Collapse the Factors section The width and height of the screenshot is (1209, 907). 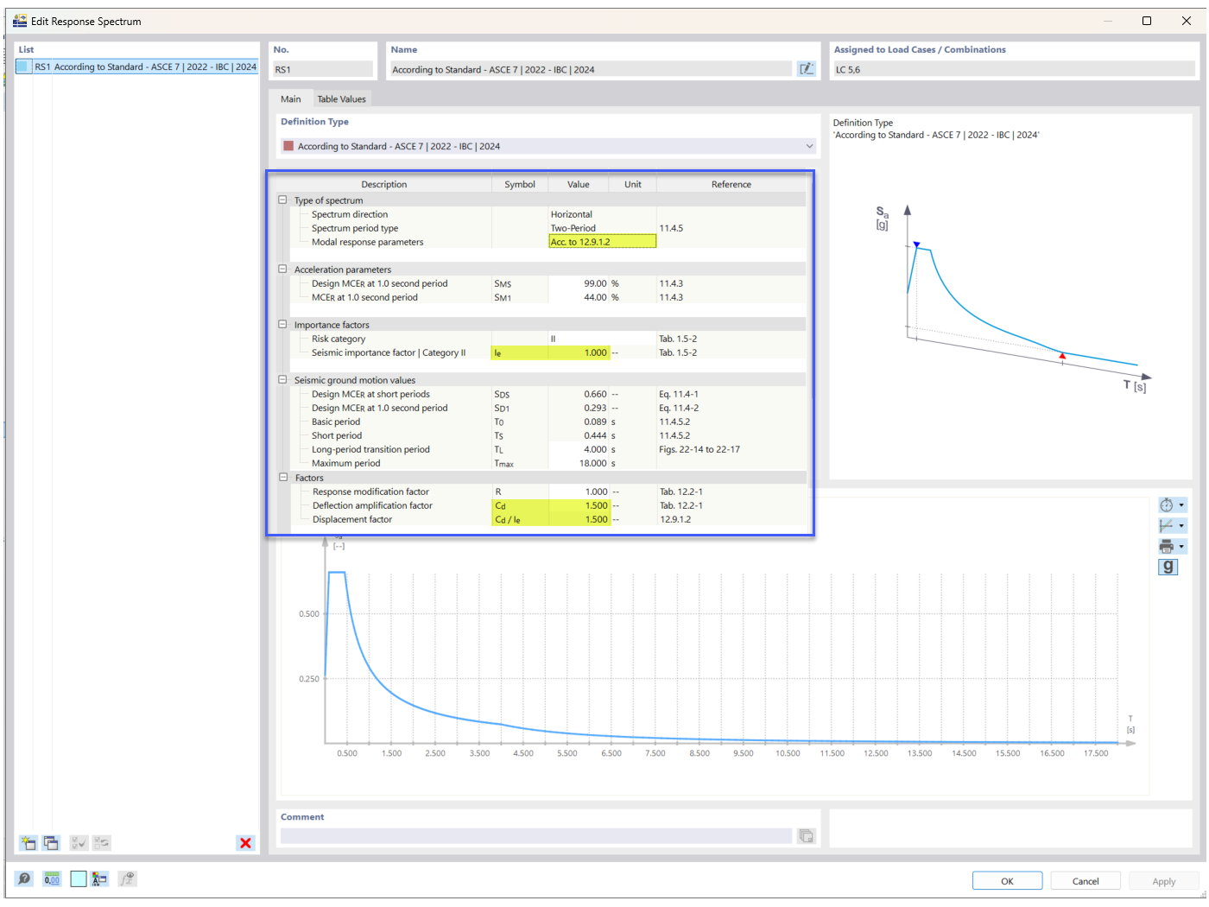[282, 477]
